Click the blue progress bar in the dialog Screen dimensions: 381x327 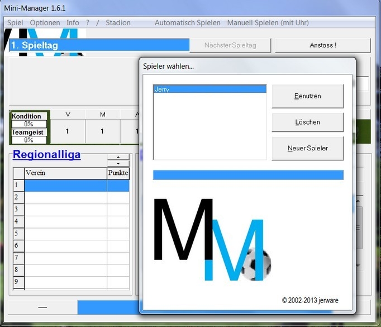click(x=248, y=175)
